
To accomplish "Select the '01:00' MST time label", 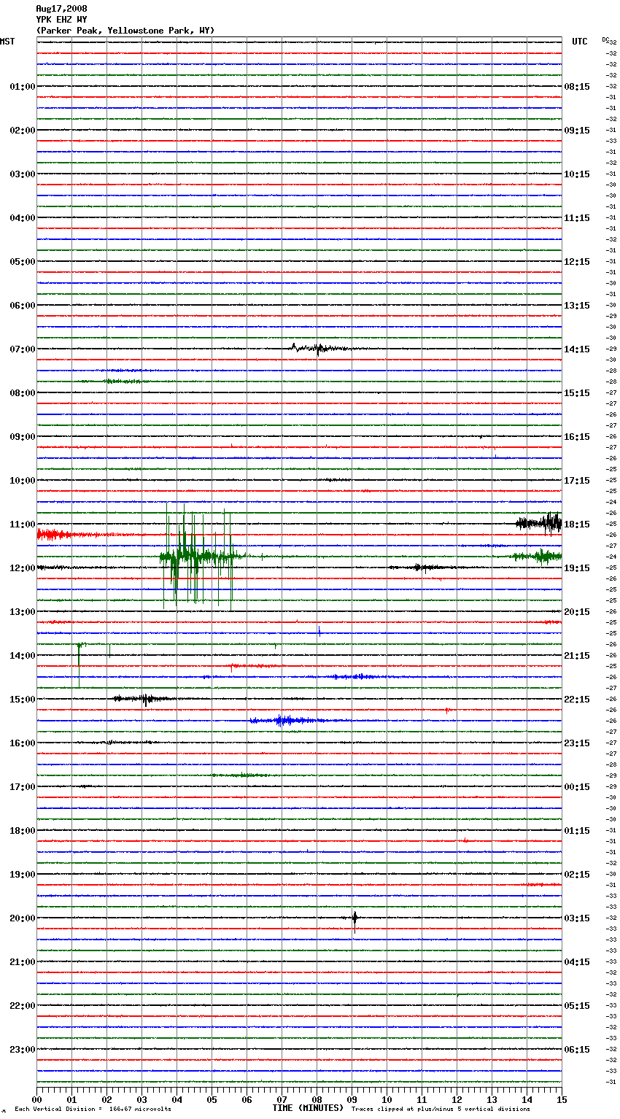I will coord(23,87).
